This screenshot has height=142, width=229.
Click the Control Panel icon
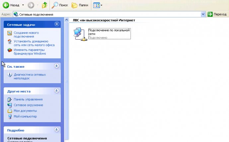click(x=10, y=99)
